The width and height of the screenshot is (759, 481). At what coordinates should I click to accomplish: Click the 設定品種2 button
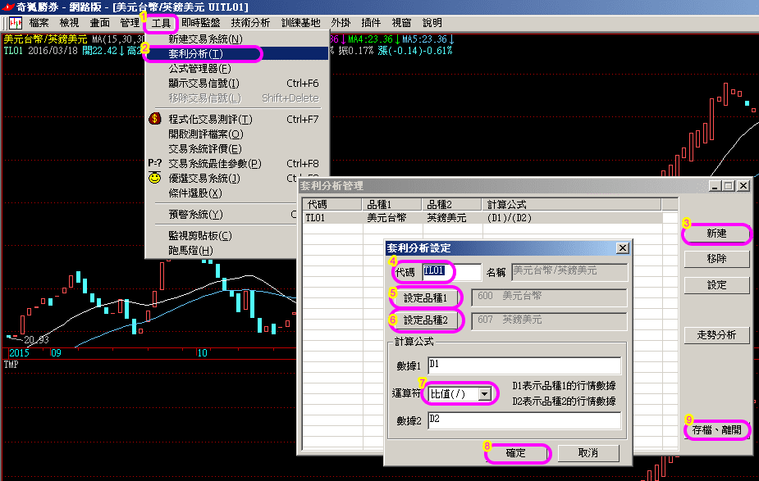click(x=425, y=320)
